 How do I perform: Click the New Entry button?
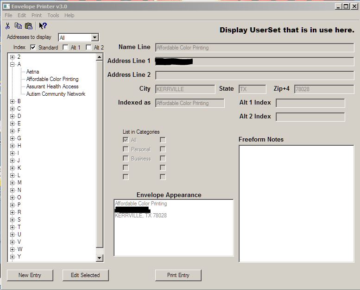pyautogui.click(x=30, y=275)
